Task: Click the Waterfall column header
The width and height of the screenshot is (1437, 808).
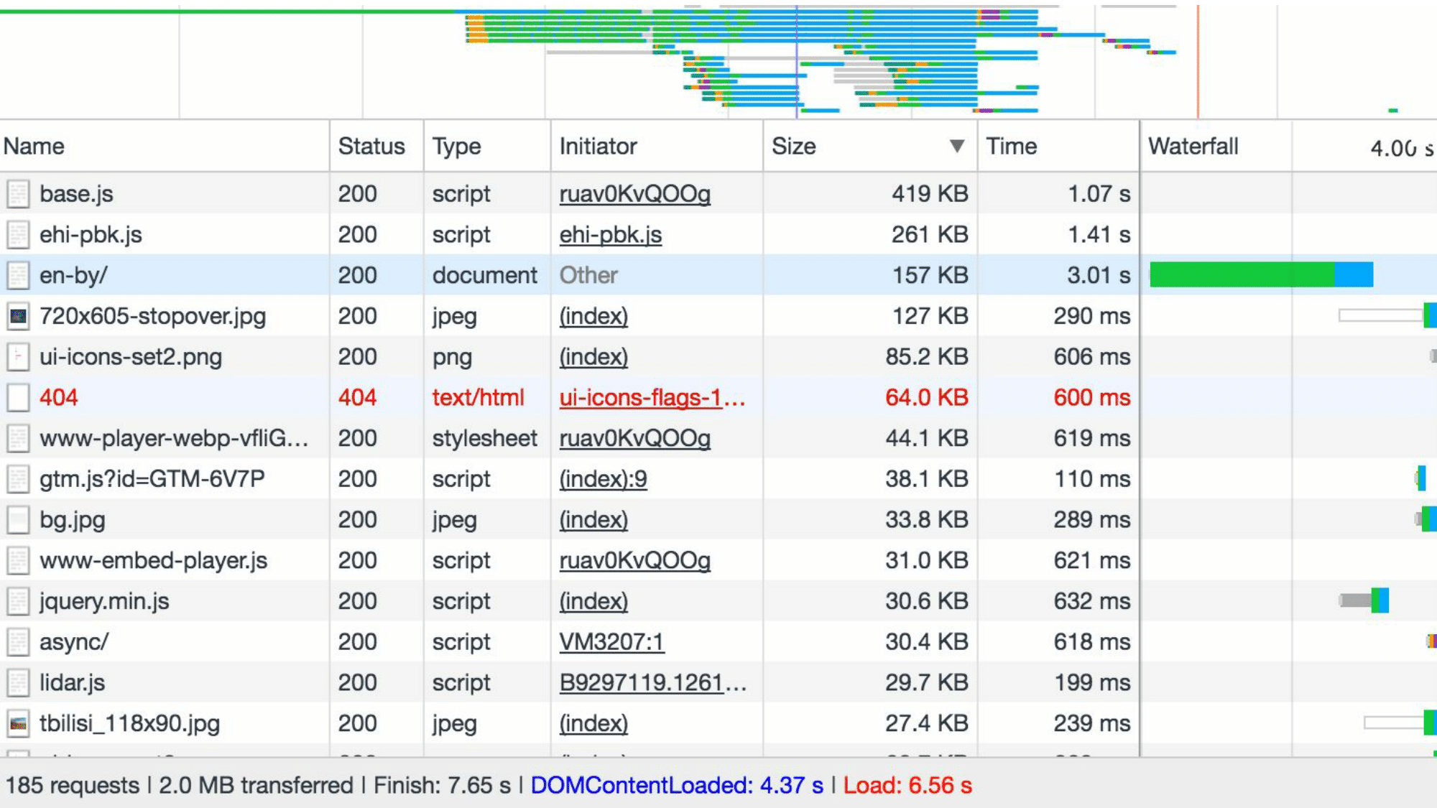Action: (1193, 147)
